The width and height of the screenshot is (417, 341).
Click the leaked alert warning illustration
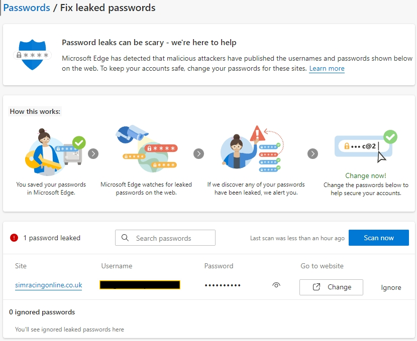[x=252, y=149]
